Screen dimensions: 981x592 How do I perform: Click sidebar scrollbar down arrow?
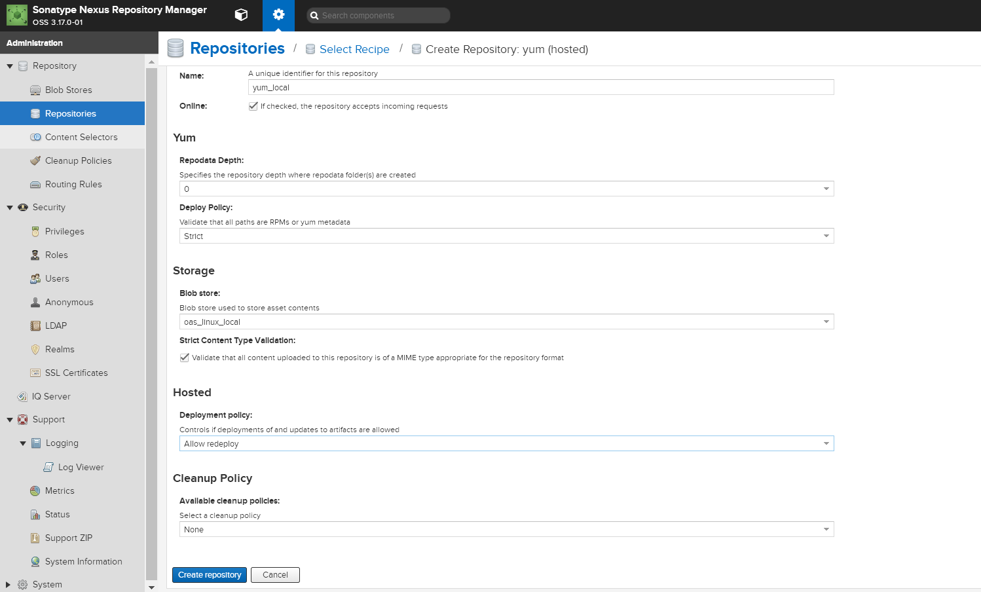[152, 587]
